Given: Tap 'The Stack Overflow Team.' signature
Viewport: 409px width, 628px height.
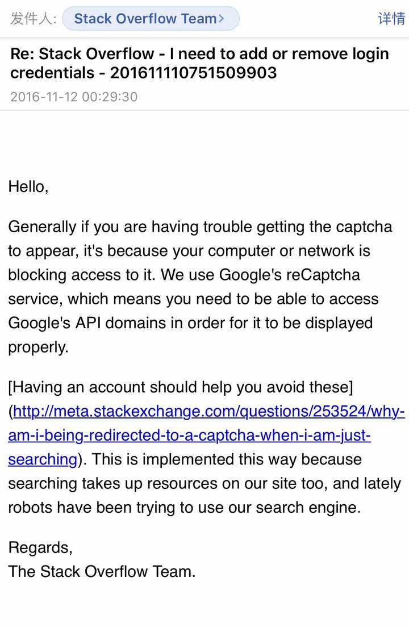Looking at the screenshot, I should [x=102, y=571].
